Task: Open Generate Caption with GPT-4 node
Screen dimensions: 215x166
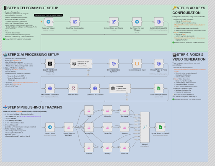Action: coord(120,88)
